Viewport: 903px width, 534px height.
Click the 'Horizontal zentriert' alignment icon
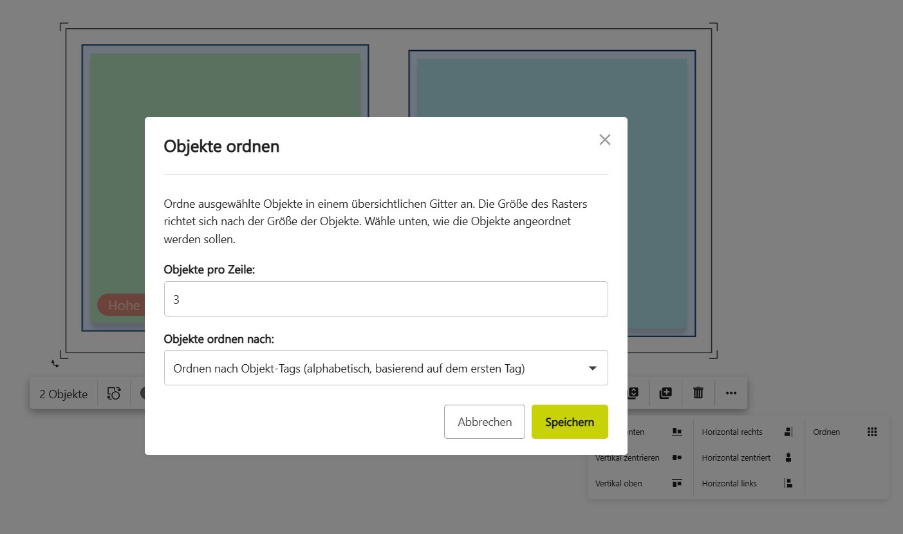tap(788, 457)
